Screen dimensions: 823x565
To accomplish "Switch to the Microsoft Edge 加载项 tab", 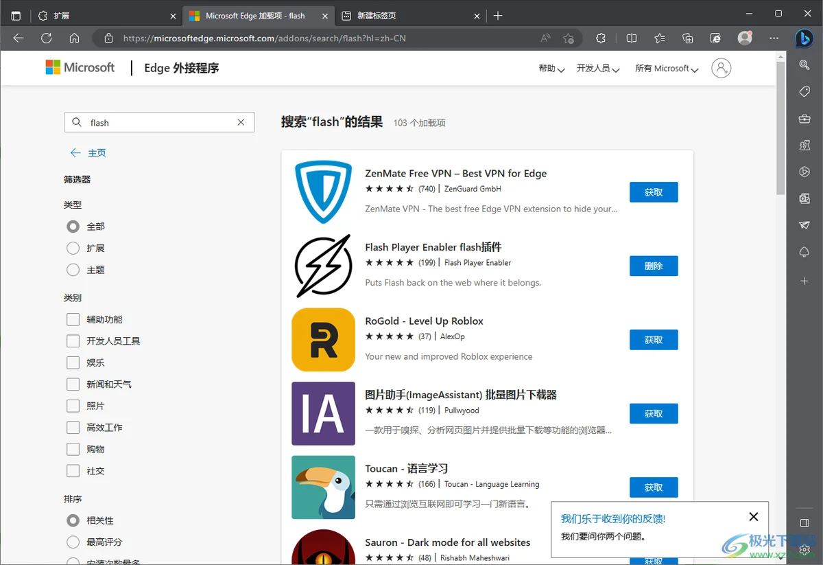I will [259, 15].
